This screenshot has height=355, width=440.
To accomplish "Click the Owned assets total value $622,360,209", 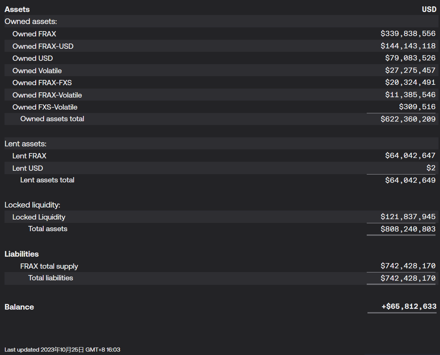I will click(408, 119).
